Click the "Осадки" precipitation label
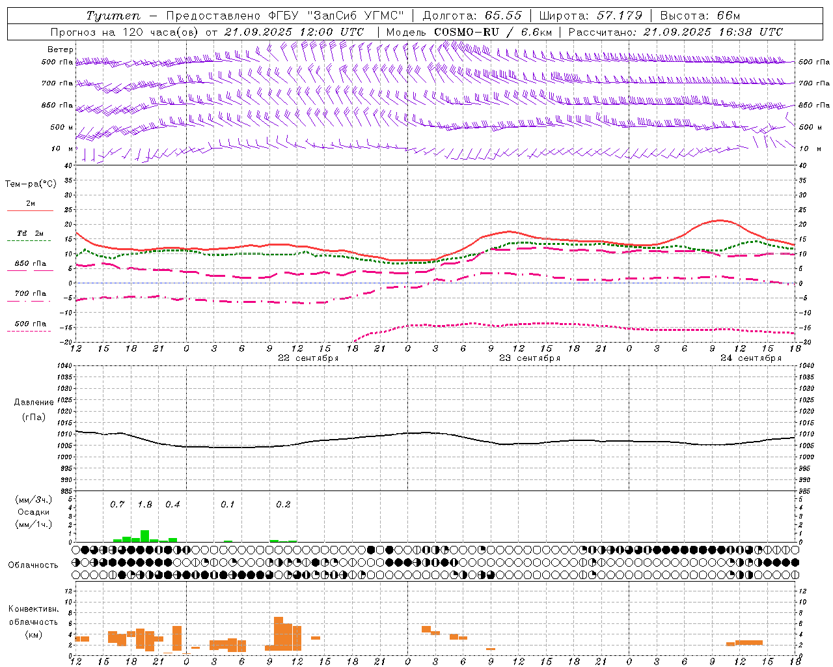The image size is (833, 667). [x=34, y=512]
